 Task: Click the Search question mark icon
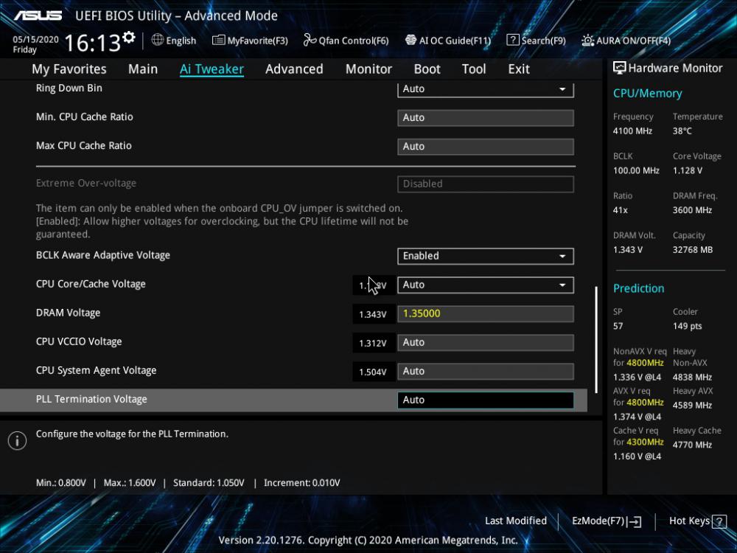(x=512, y=40)
